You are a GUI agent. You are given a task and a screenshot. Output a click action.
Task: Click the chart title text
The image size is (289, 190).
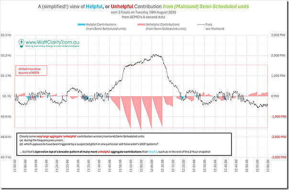coord(144,6)
